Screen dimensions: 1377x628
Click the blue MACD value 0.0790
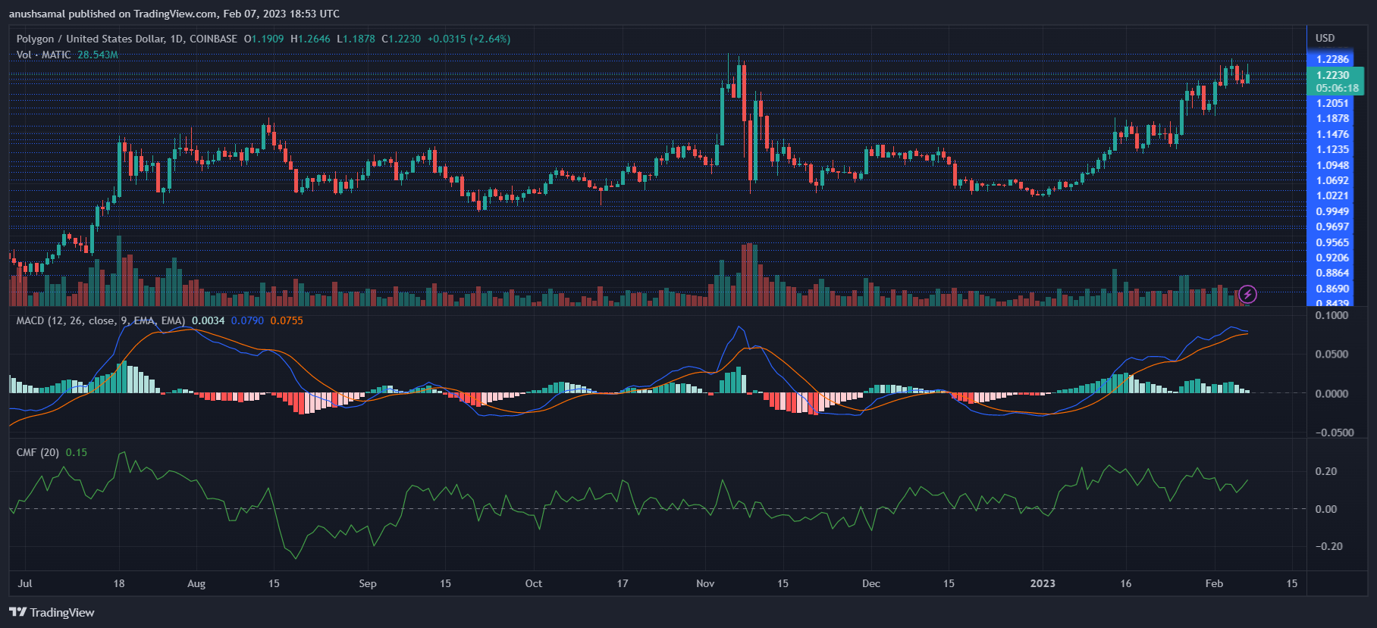tap(247, 320)
